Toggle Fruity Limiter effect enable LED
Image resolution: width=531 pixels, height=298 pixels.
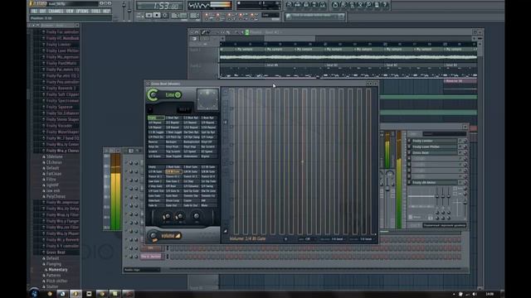point(409,141)
